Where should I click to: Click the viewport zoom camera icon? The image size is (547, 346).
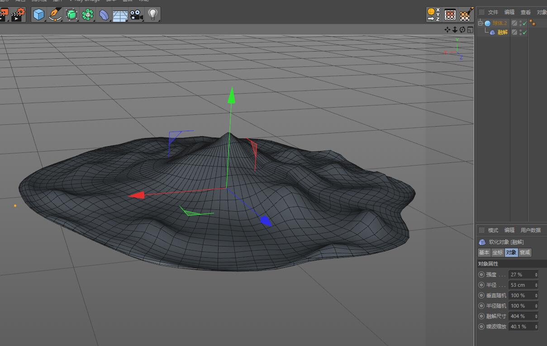pos(455,30)
